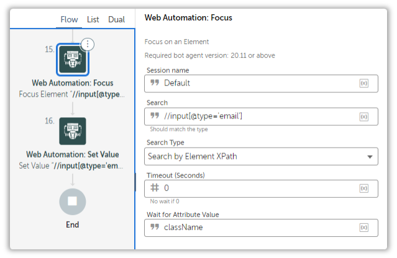The image size is (397, 258).
Task: Select the Web Automation: Set Value step icon
Action: 73,131
